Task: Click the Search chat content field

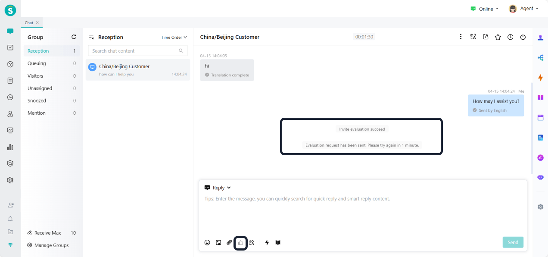Action: [134, 51]
